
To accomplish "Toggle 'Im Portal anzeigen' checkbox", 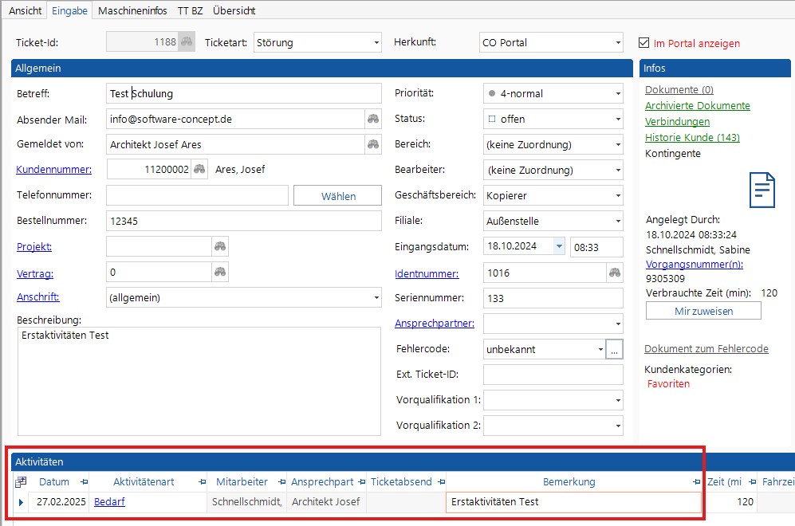I will click(644, 42).
